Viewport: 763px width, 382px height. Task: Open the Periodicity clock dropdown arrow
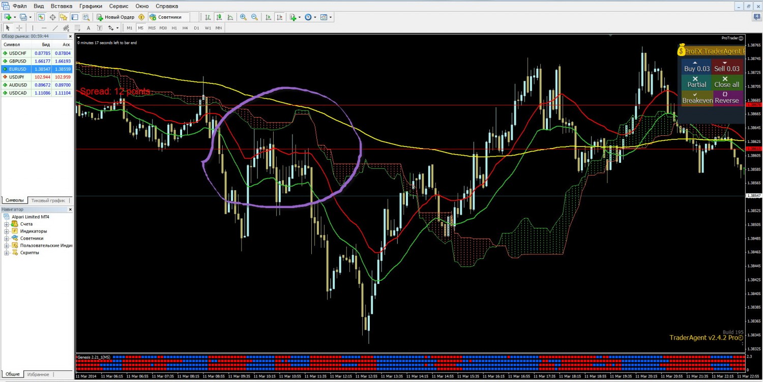coord(315,17)
